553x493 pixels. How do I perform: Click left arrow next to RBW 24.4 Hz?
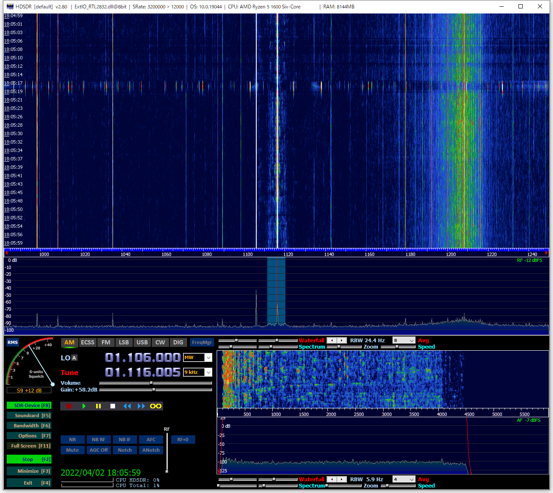click(x=332, y=340)
